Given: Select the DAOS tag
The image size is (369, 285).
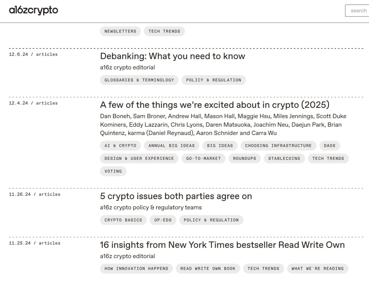Looking at the screenshot, I should tap(330, 146).
